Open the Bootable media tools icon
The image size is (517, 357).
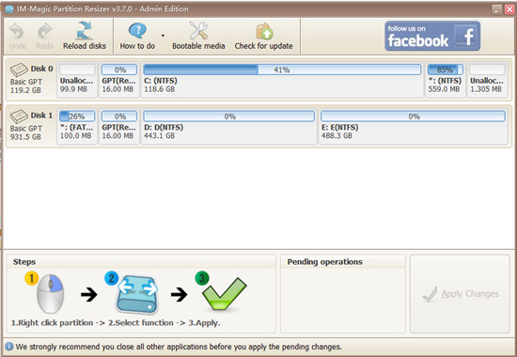click(198, 31)
